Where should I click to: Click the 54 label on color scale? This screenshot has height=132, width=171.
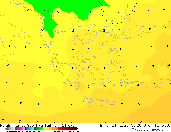pyautogui.click(x=77, y=131)
